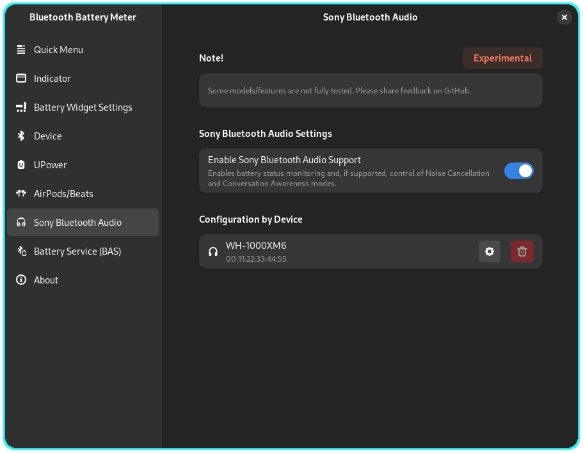The width and height of the screenshot is (583, 453).
Task: Click the note about sharing feedback on GitHub
Action: point(339,91)
